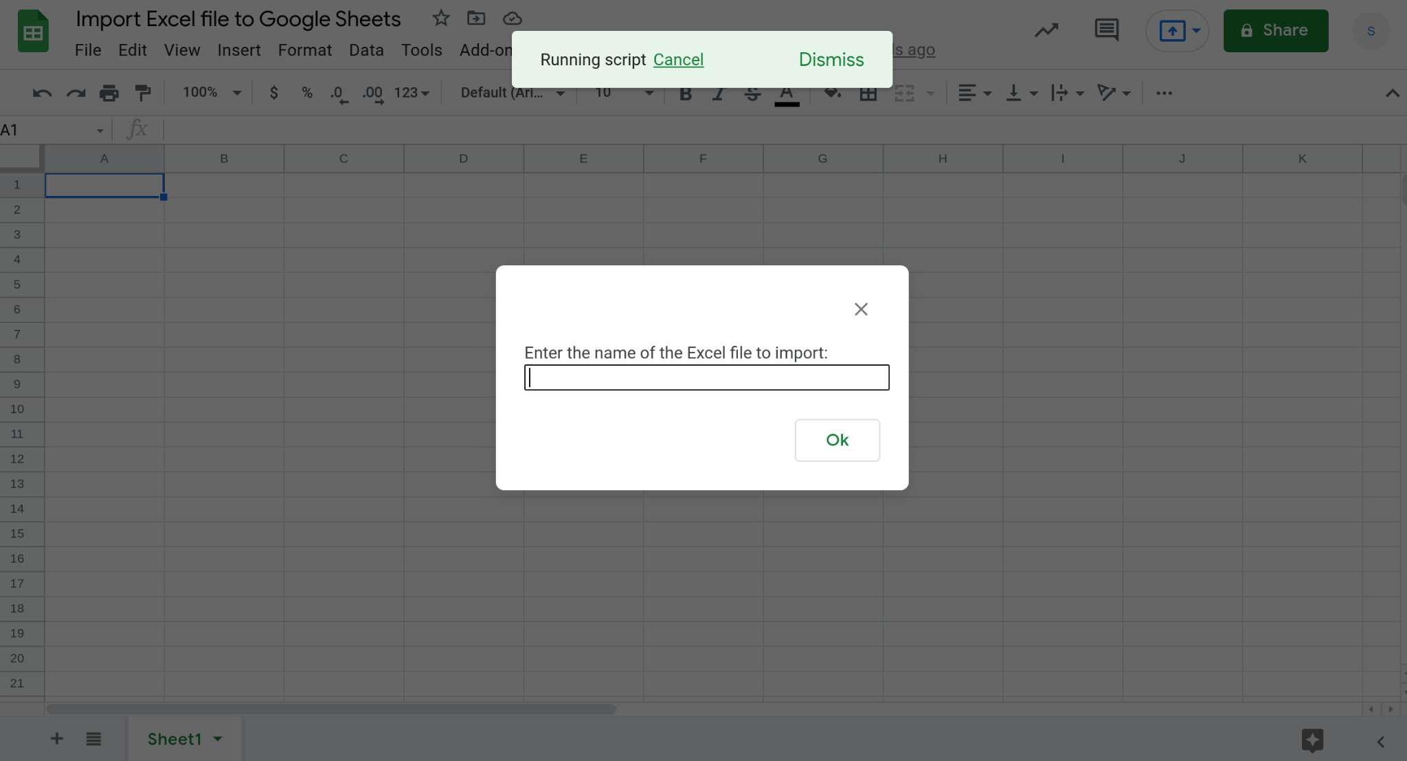
Task: Confirm the dialog with Ok
Action: coord(837,440)
